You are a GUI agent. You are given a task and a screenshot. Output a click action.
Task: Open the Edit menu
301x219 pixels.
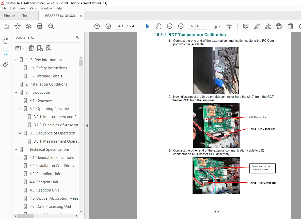coord(12,8)
